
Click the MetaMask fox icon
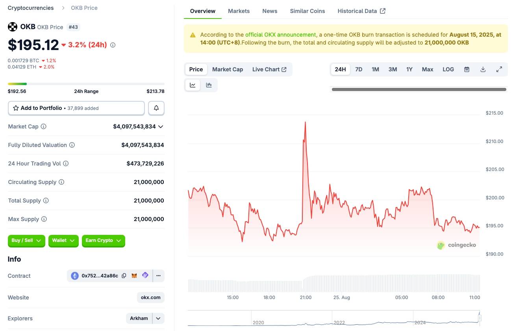point(134,276)
